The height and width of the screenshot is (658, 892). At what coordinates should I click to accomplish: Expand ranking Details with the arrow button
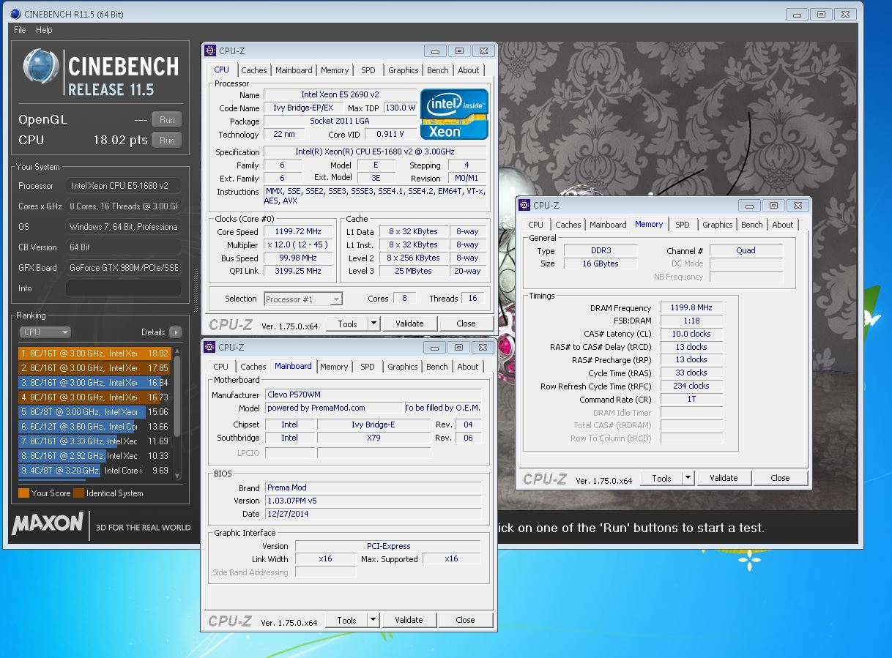pyautogui.click(x=175, y=332)
